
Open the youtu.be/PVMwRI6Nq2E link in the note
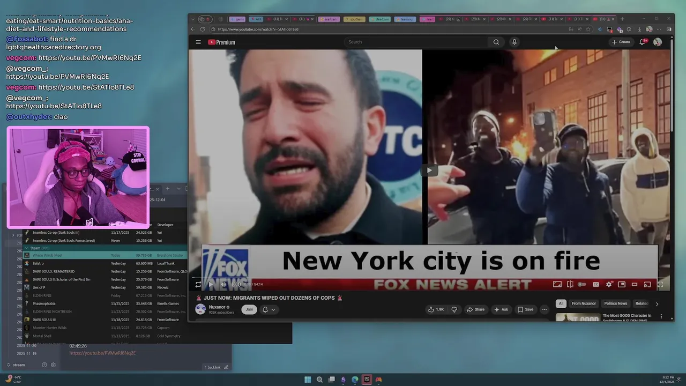click(x=102, y=353)
